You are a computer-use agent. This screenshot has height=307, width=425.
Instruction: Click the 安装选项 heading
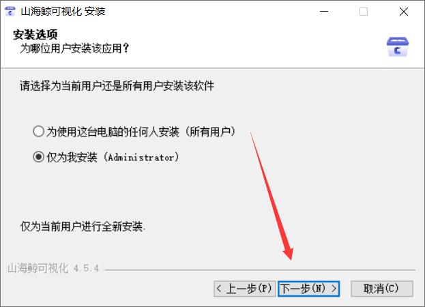[x=35, y=35]
